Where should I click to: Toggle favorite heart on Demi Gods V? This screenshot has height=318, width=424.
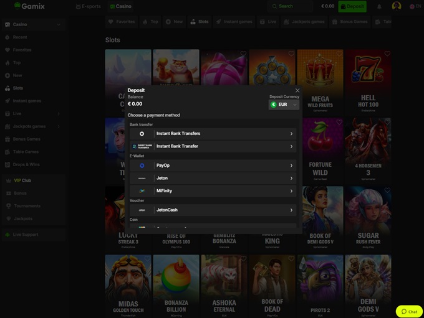coord(387,259)
